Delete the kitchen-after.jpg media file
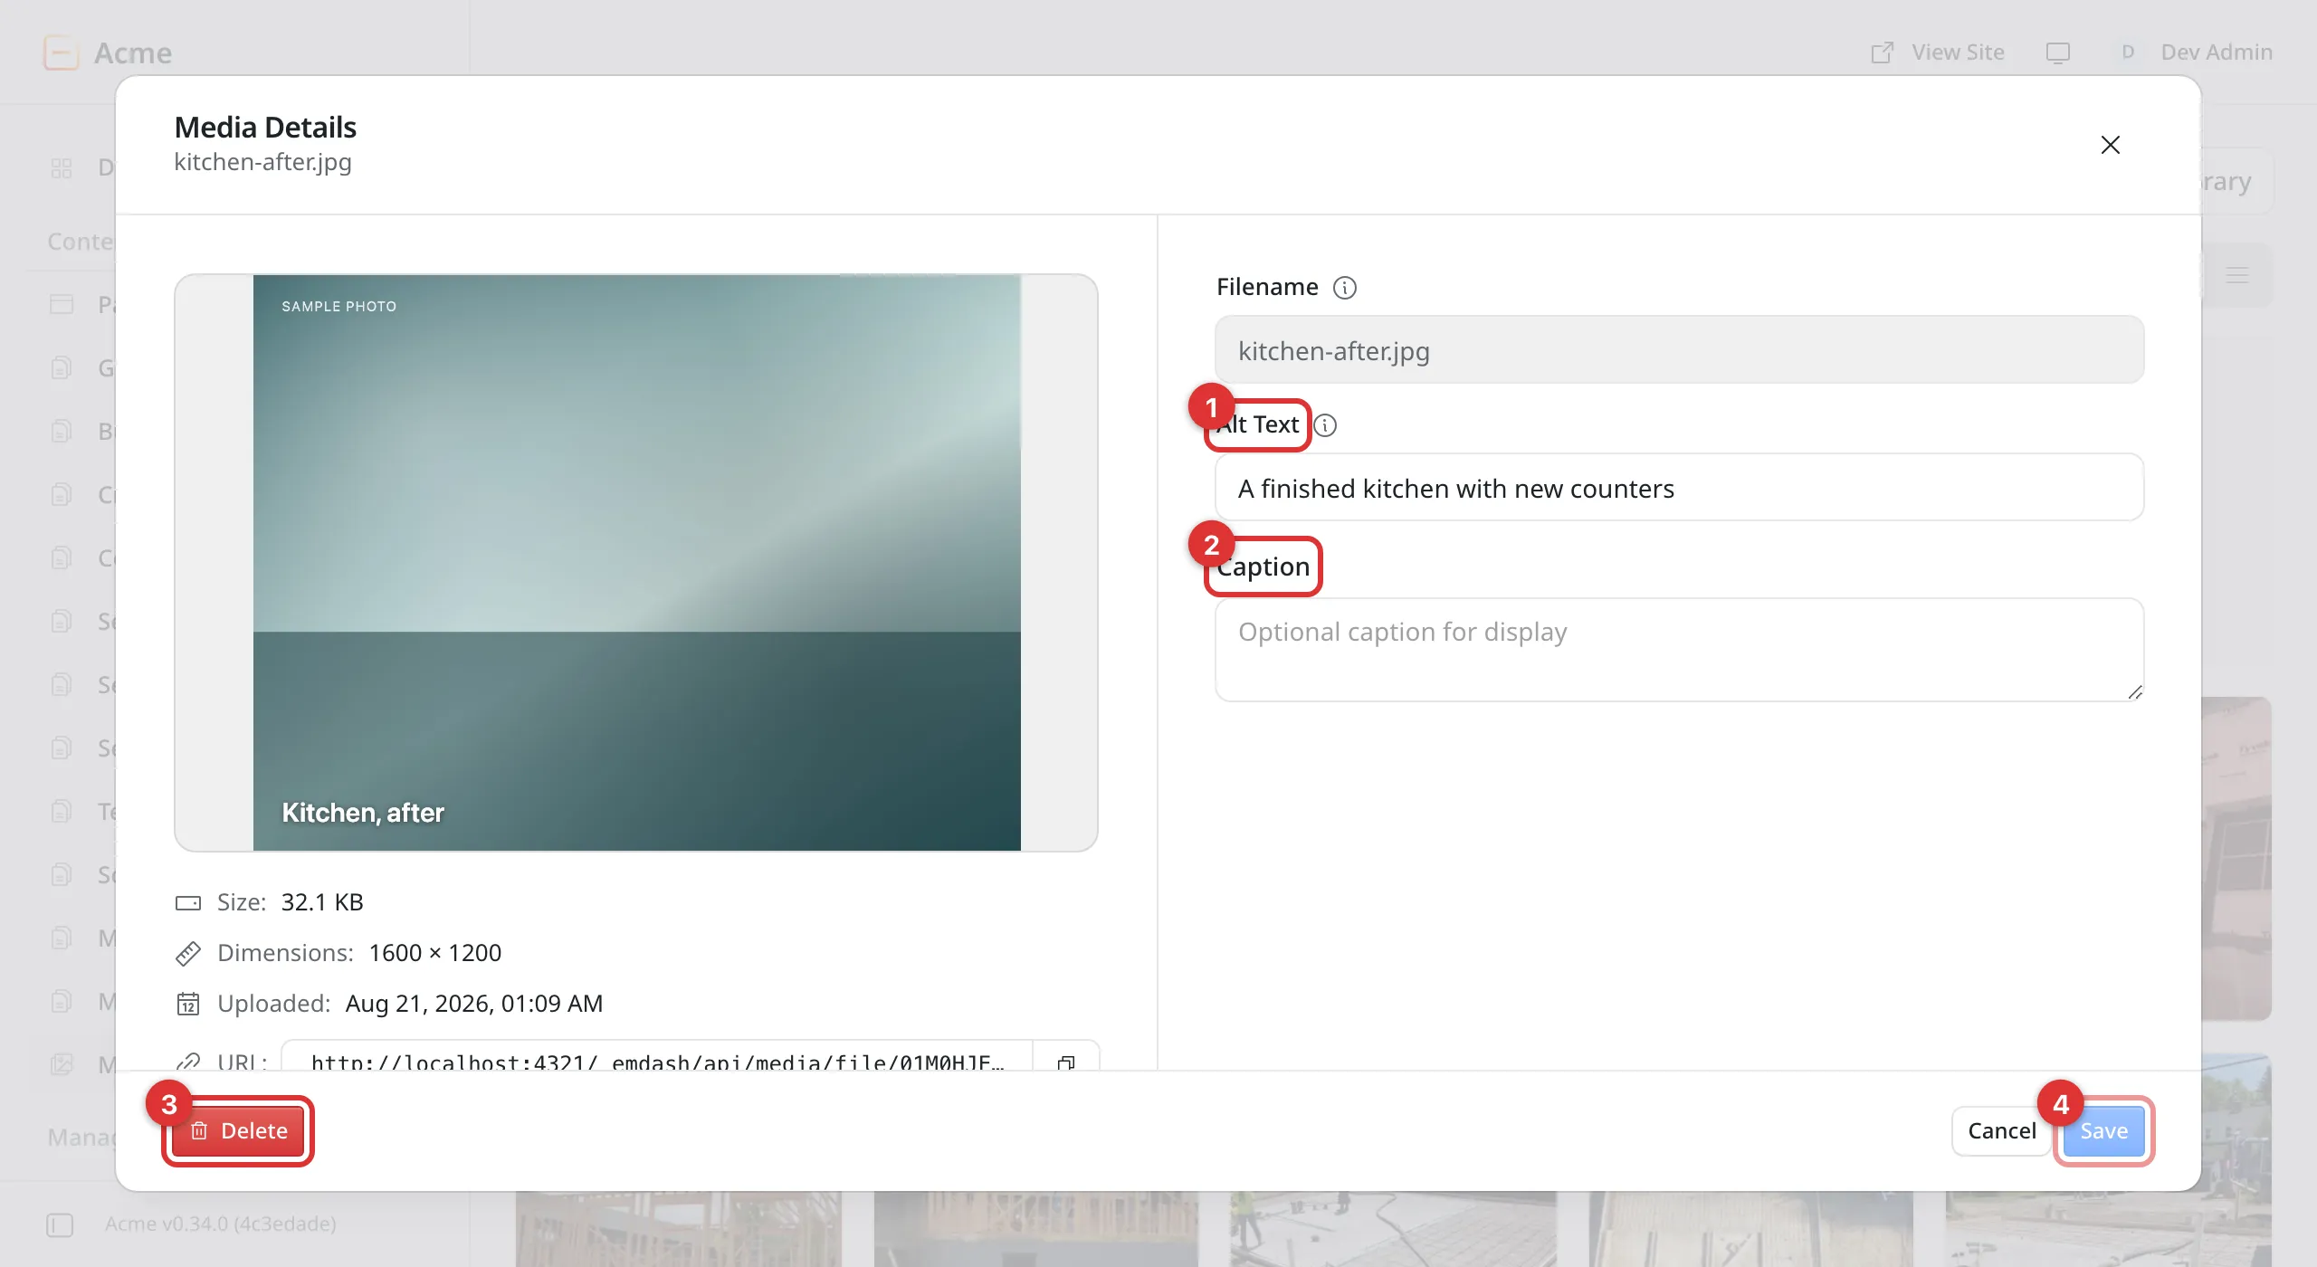The width and height of the screenshot is (2317, 1267). pos(239,1130)
